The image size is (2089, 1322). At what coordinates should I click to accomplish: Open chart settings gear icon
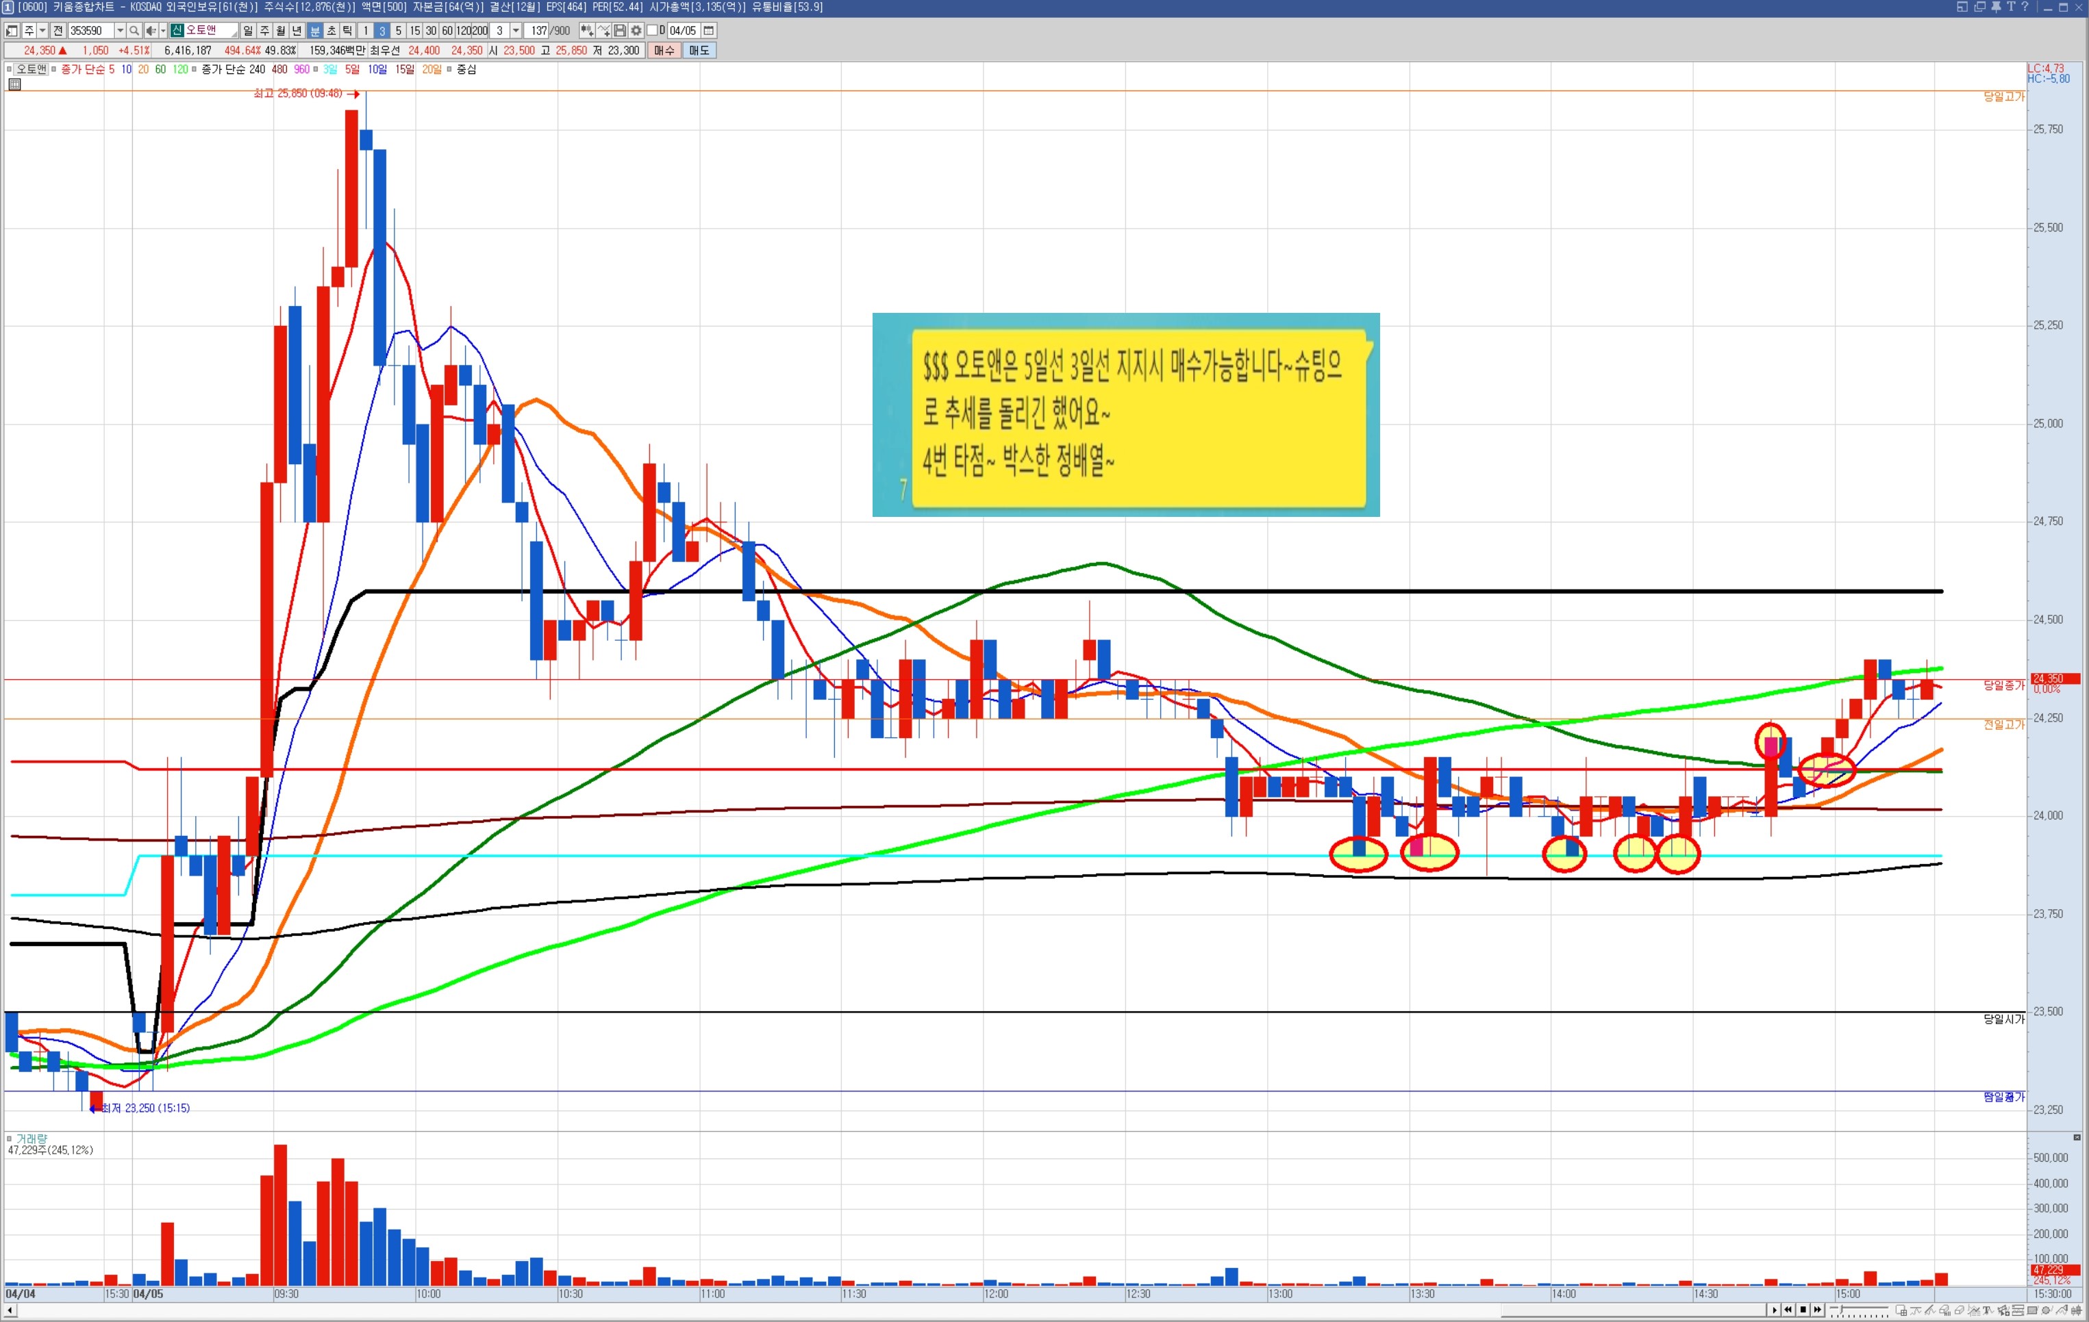coord(636,30)
